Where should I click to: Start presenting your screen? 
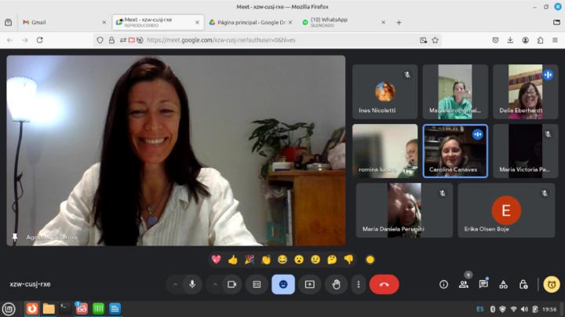click(309, 284)
